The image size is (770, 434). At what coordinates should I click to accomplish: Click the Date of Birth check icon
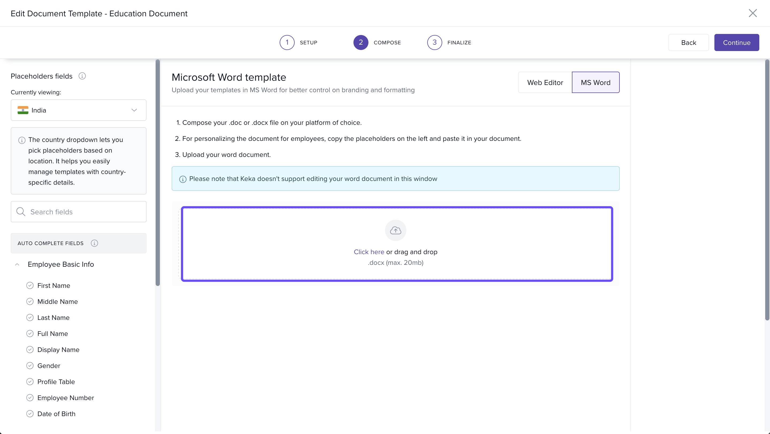(x=30, y=414)
